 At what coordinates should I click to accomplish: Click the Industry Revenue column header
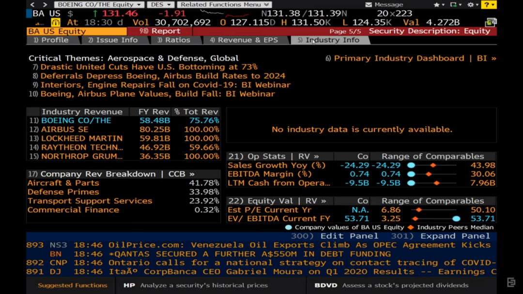82,112
